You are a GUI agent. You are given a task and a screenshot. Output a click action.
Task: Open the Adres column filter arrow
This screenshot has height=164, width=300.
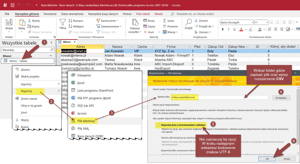click(x=102, y=47)
